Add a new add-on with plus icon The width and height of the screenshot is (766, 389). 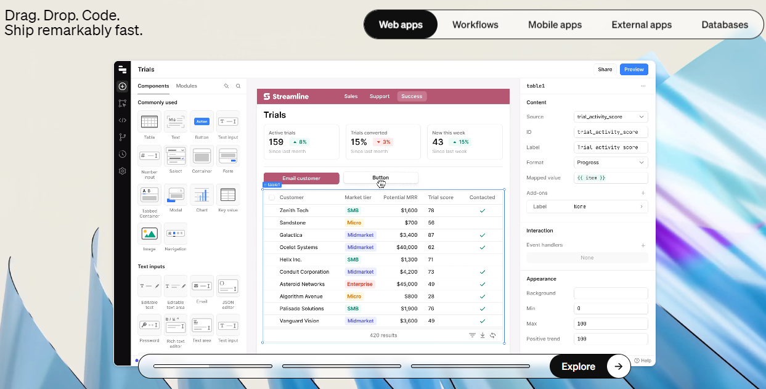tap(643, 193)
